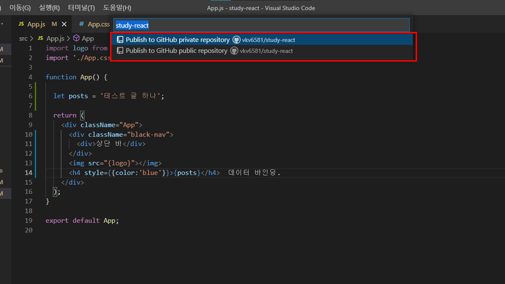Choose Publish to GitHub private repository
This screenshot has width=505, height=284.
pyautogui.click(x=262, y=39)
